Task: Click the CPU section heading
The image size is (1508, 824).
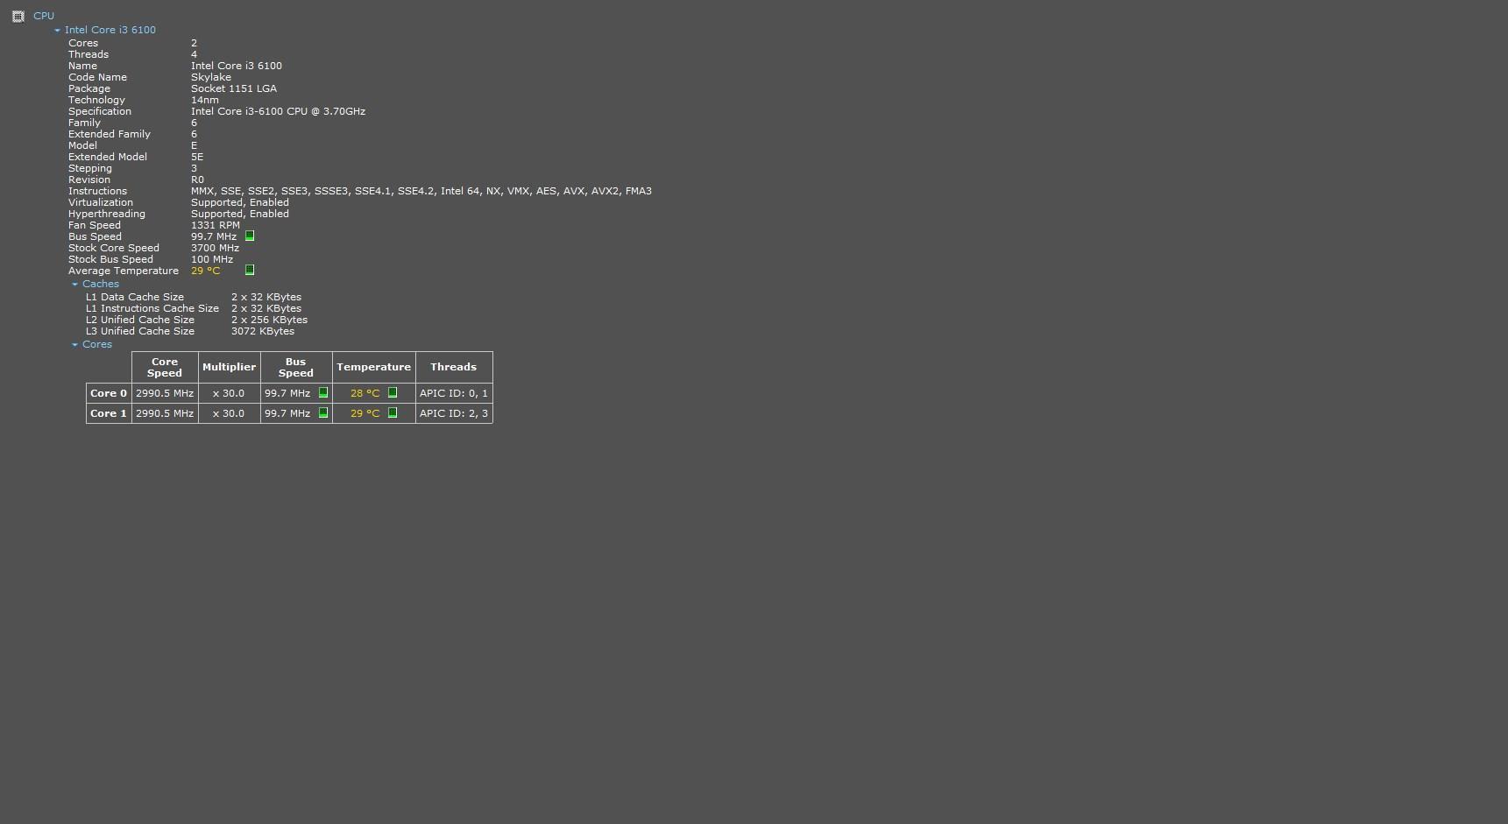Action: [44, 16]
